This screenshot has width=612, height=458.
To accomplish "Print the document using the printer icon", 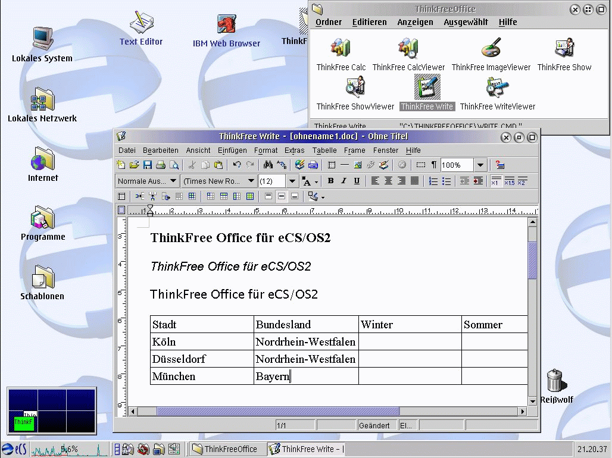I will point(161,165).
